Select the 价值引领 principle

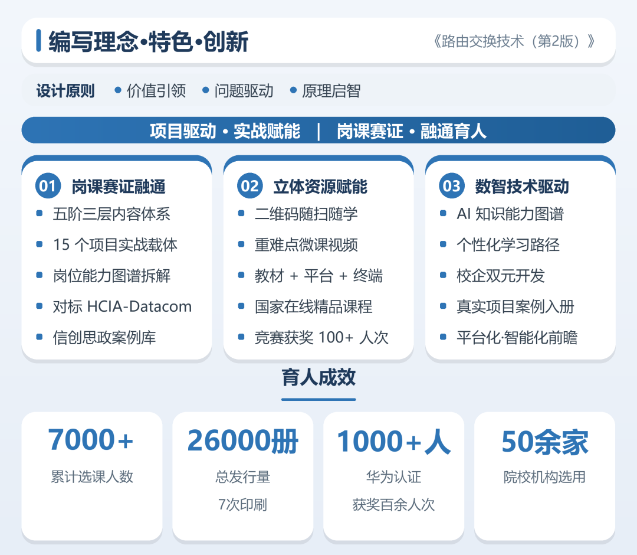(156, 91)
